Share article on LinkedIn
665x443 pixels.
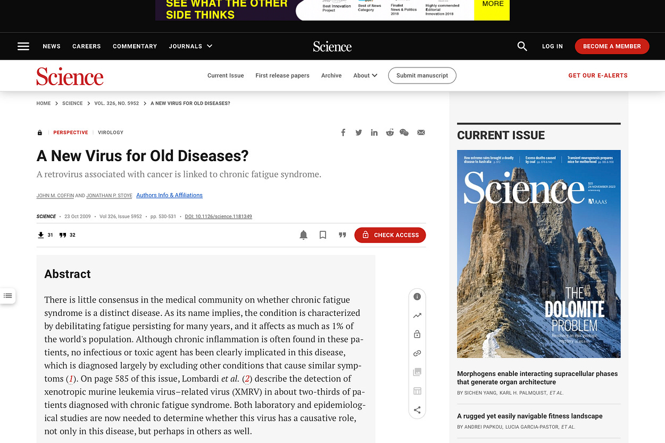(x=374, y=132)
